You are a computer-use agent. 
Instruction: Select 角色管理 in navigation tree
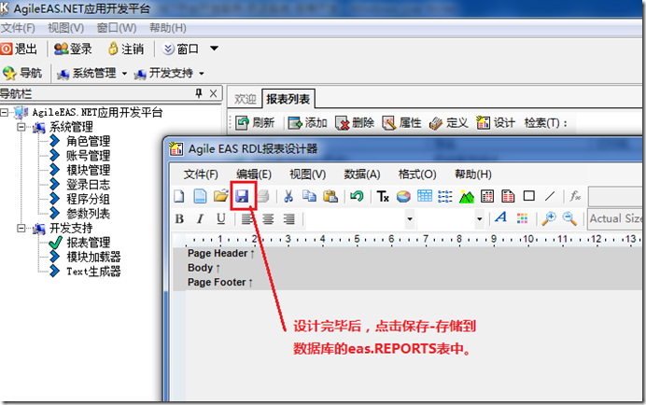coord(88,141)
